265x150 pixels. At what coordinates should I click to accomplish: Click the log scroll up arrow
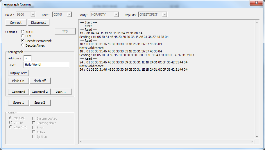(x=257, y=23)
